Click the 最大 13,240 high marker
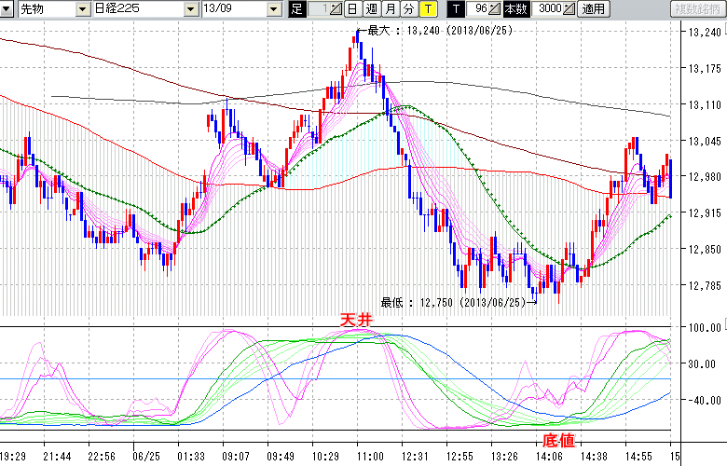The image size is (727, 466). (439, 31)
